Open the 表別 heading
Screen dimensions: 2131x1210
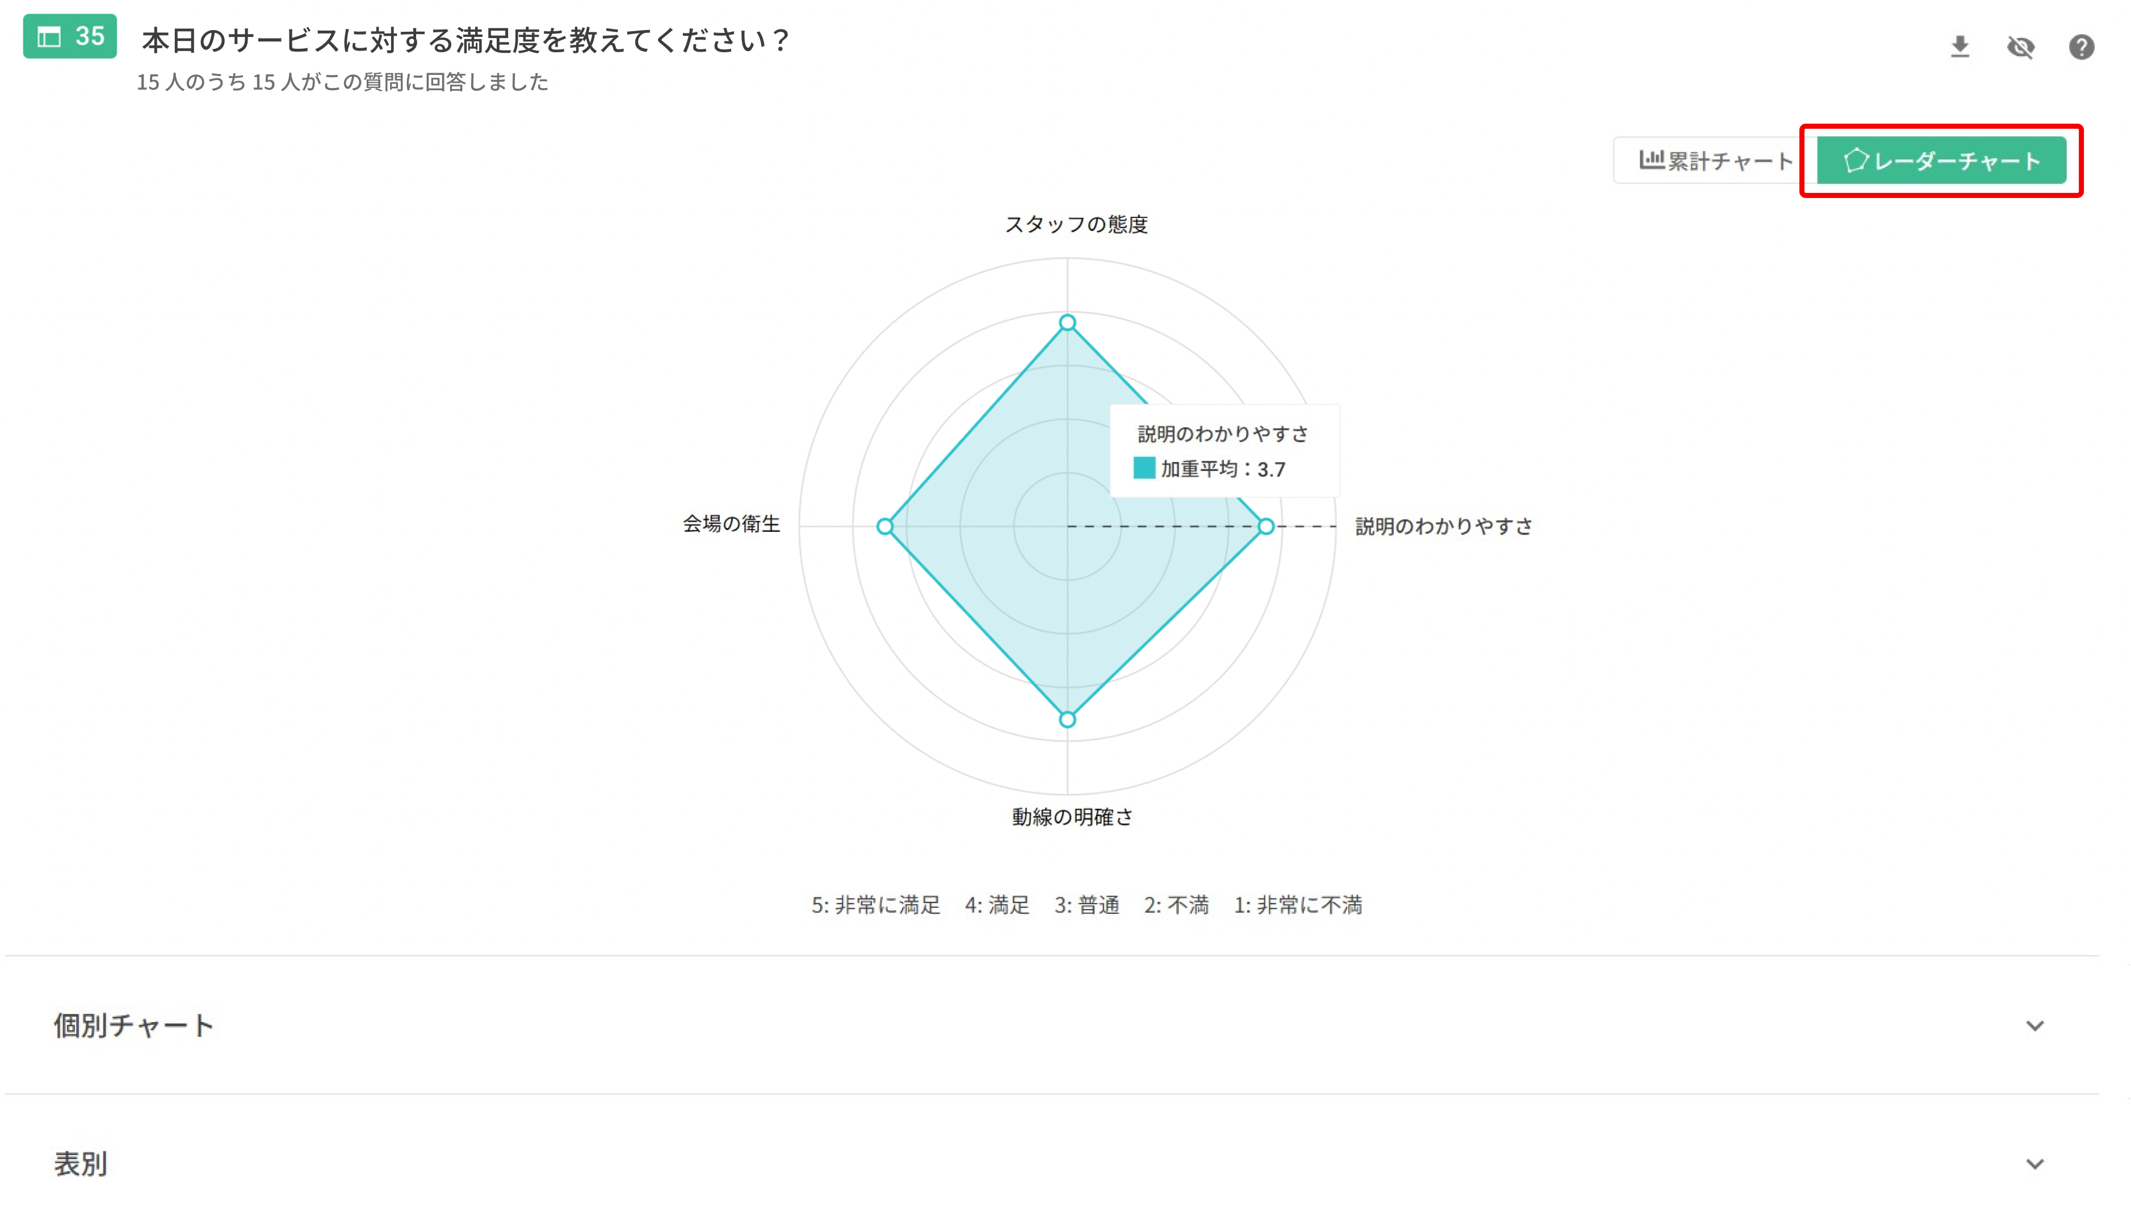81,1163
